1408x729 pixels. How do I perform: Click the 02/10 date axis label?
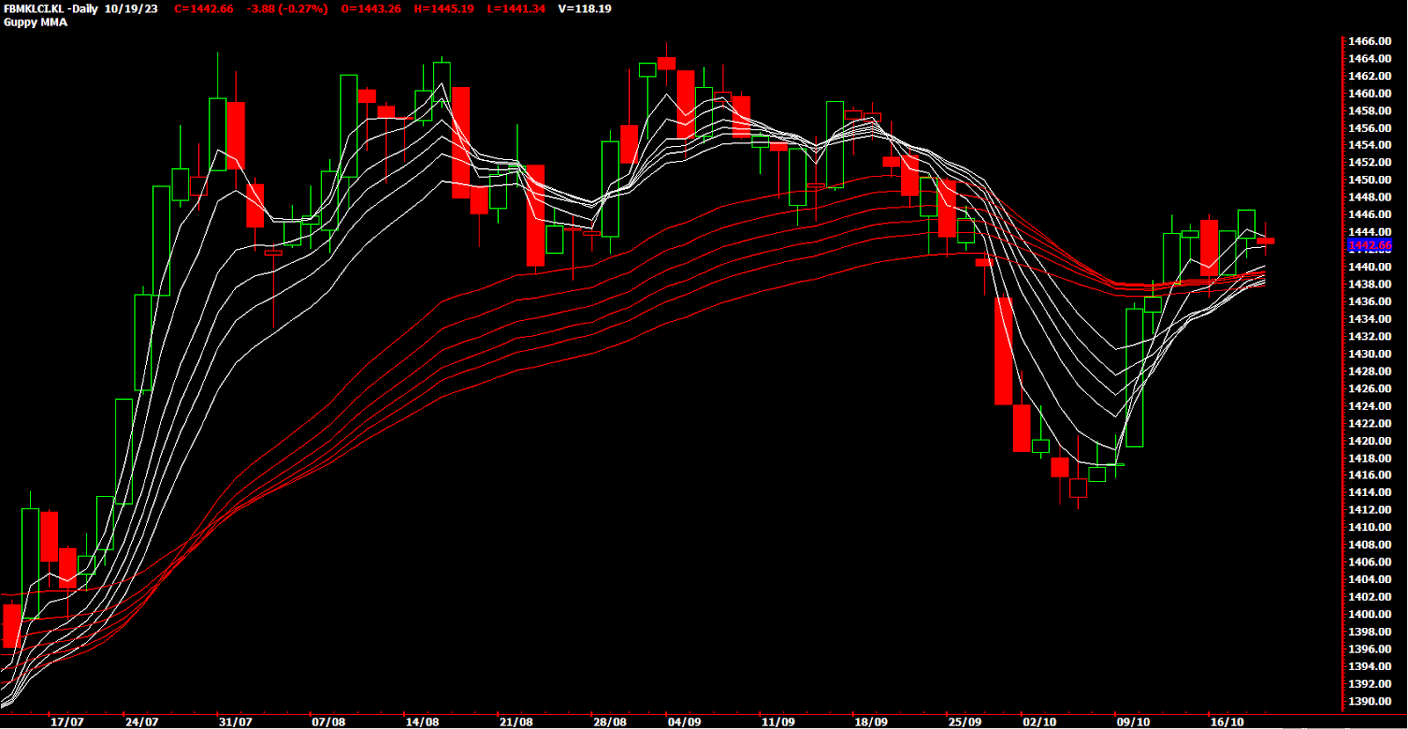(x=1039, y=722)
